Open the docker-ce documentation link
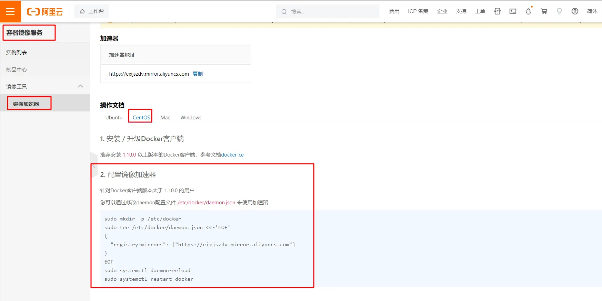This screenshot has height=301, width=602. pos(232,155)
